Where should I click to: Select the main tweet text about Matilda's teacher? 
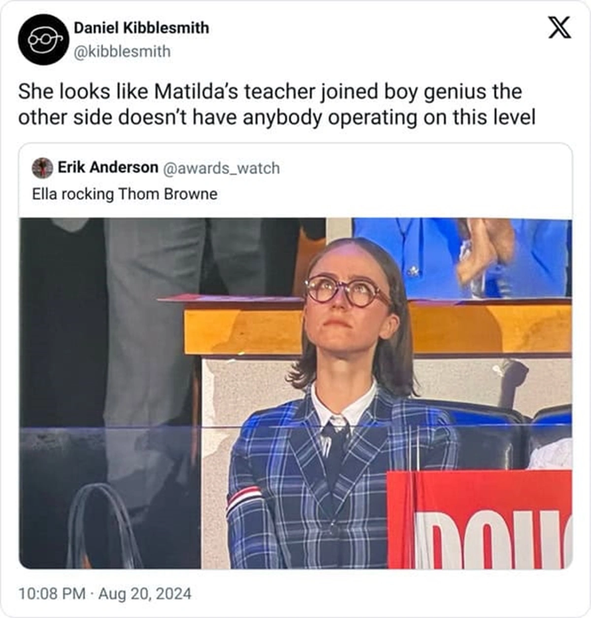(277, 105)
